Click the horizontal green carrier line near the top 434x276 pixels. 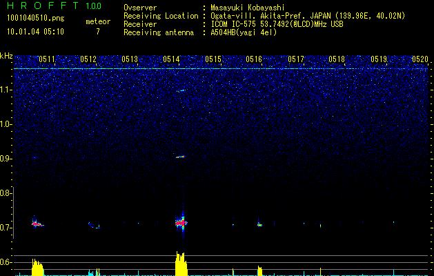[221, 68]
